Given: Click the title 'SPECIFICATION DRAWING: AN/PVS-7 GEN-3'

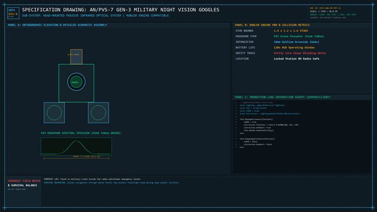Looking at the screenshot, I should click(x=121, y=9).
